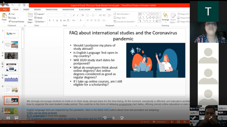Click the Reset slide button
227x127 pixels.
click(40, 18)
